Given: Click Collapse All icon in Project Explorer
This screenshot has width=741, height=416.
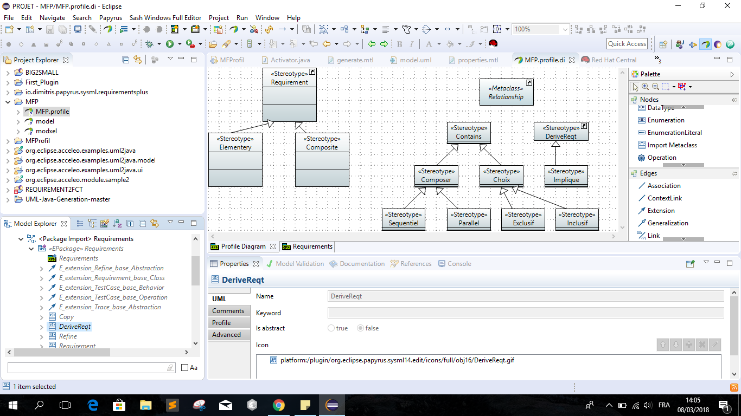Looking at the screenshot, I should [x=126, y=60].
